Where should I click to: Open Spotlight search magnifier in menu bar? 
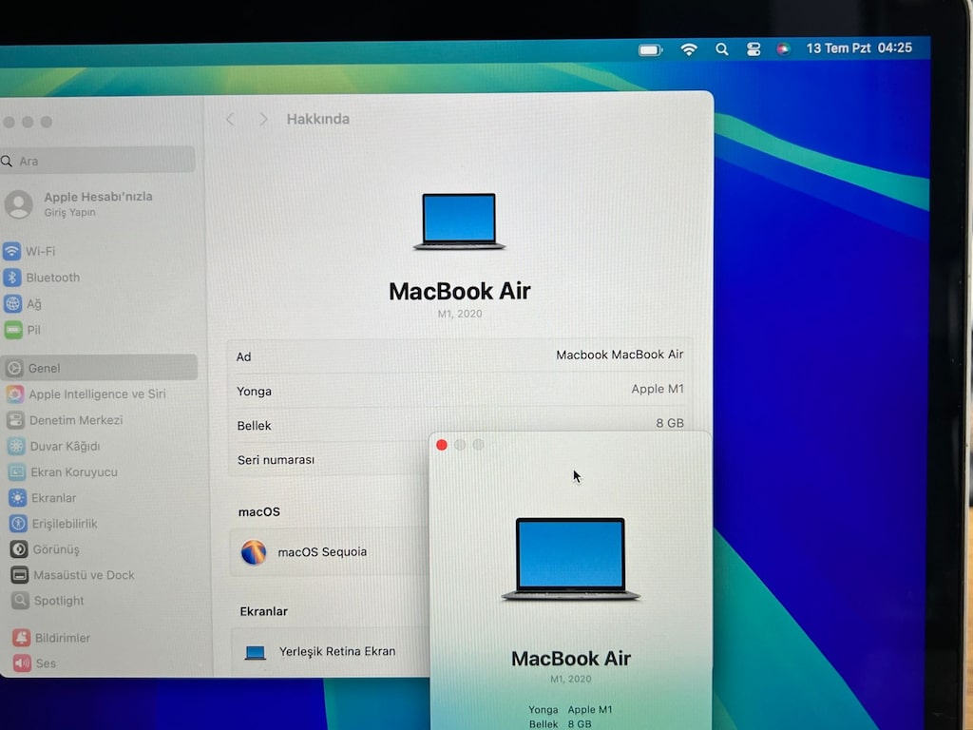point(722,49)
